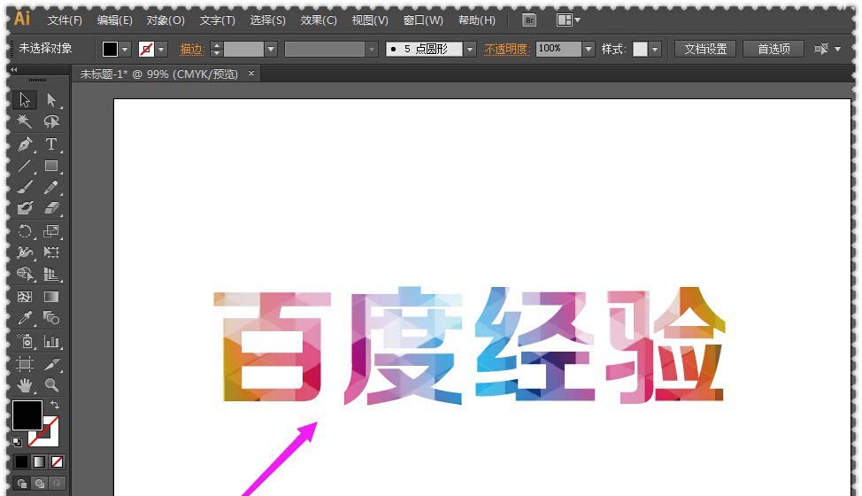Open the 效果(C) menu
Viewport: 862px width, 496px height.
click(x=319, y=20)
